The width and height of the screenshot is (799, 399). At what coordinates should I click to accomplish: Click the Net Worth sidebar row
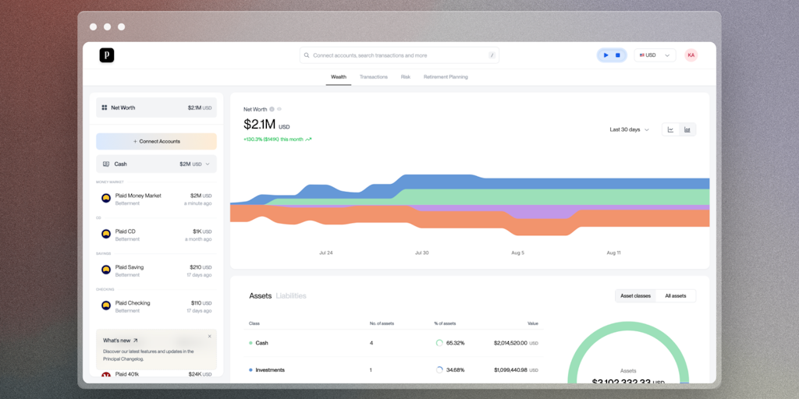pos(156,108)
